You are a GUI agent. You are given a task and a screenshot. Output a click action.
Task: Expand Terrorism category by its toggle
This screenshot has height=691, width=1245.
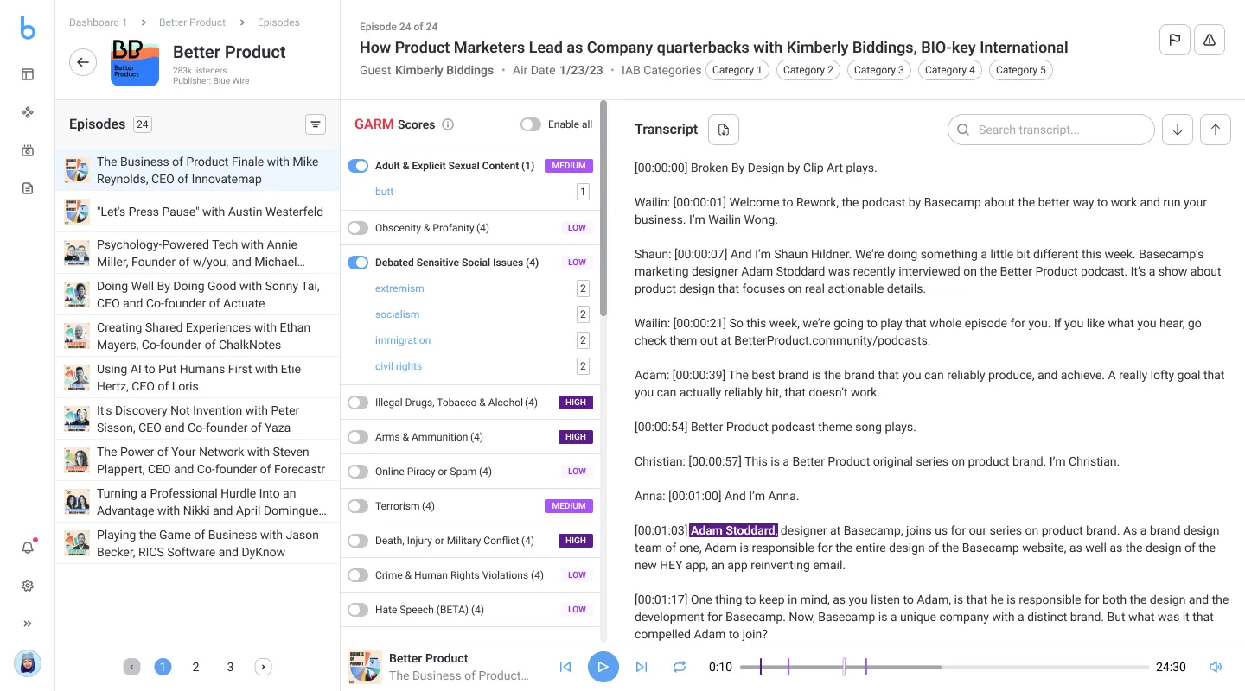[358, 506]
